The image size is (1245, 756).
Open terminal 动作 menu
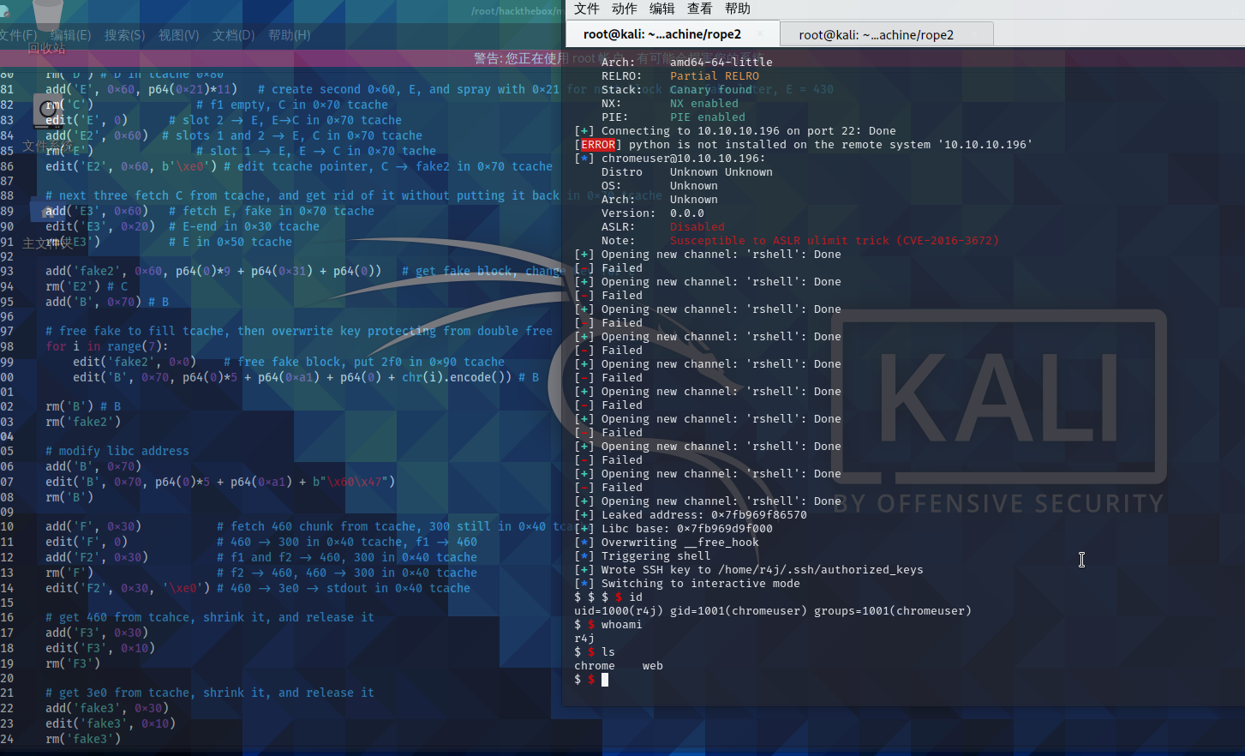[x=625, y=9]
